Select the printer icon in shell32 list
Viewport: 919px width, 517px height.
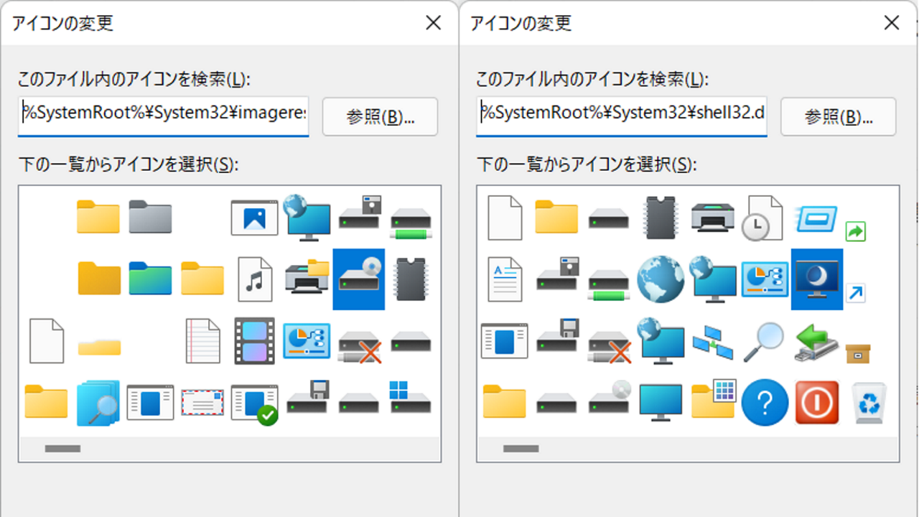coord(712,216)
